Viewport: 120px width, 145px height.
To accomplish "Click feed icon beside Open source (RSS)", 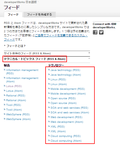I will tap(49, 98).
